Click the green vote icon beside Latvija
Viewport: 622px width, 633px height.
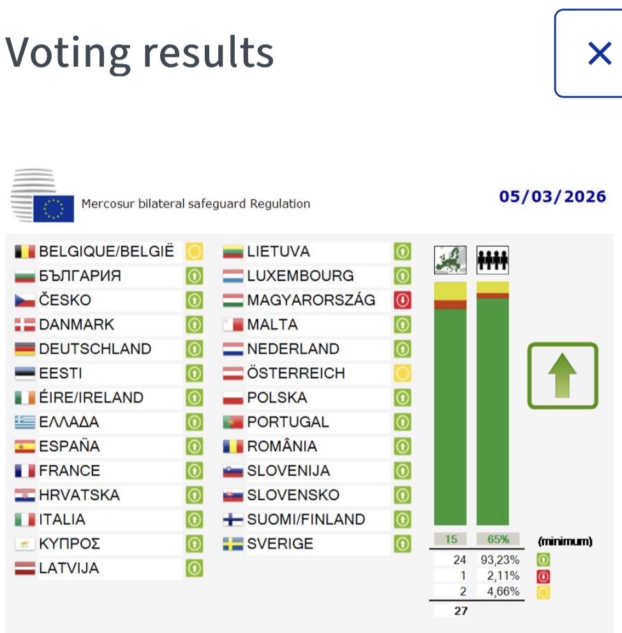194,568
